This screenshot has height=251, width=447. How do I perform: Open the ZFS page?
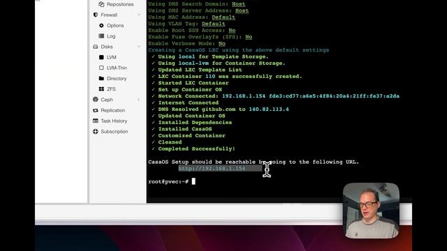(x=111, y=89)
